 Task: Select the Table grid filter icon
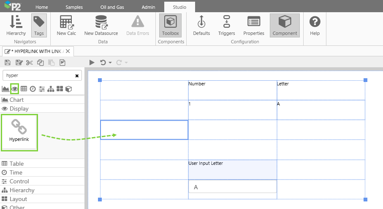click(24, 89)
